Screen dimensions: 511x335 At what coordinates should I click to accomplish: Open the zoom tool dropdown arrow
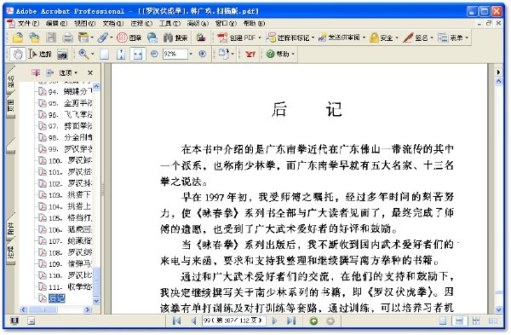point(93,55)
